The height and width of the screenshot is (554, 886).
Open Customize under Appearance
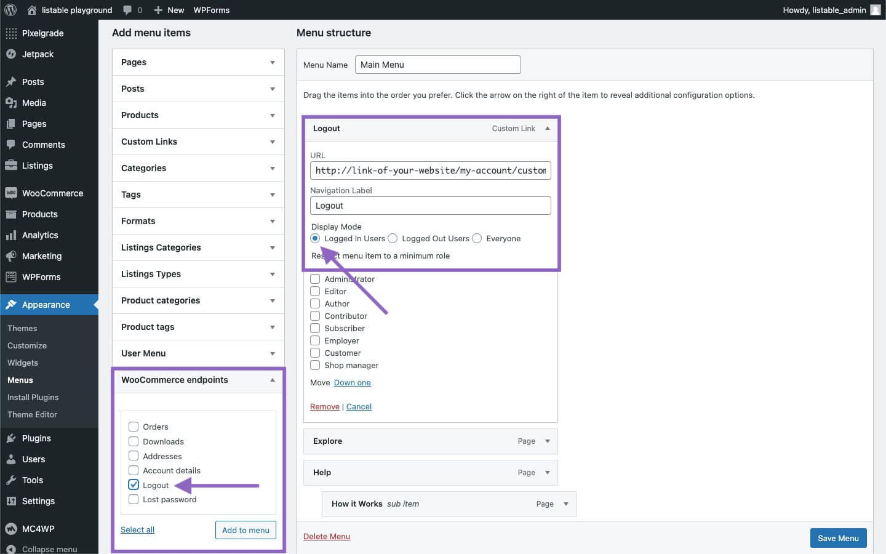[x=27, y=345]
